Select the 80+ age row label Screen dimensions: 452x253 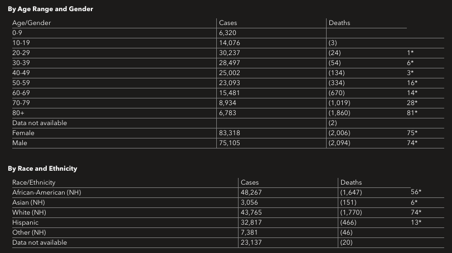[17, 113]
